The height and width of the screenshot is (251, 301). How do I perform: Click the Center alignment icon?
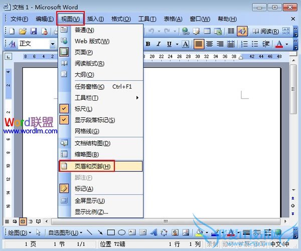click(209, 44)
